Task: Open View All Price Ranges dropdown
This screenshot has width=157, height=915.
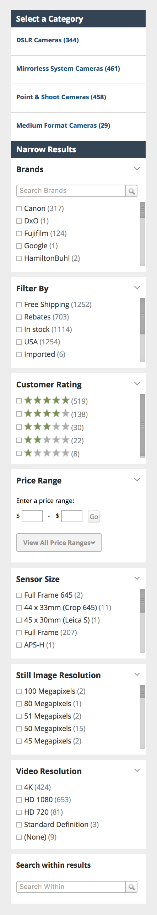Action: (x=59, y=543)
